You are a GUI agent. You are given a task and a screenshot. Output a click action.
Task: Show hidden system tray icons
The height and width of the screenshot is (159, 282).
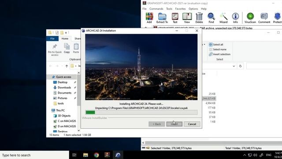click(x=245, y=155)
